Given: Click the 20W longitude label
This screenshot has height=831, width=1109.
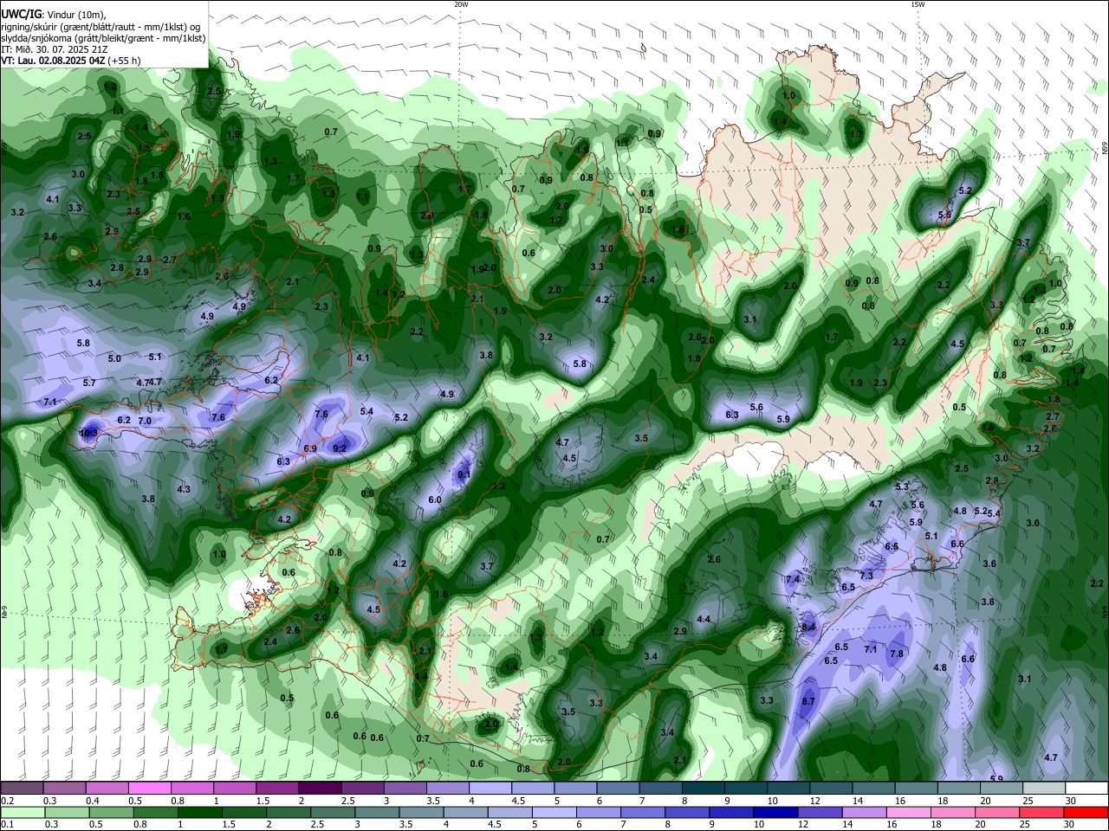Looking at the screenshot, I should pyautogui.click(x=461, y=4).
